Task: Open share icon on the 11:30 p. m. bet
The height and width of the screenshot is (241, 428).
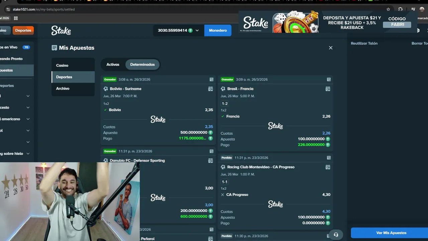Action: (x=329, y=236)
